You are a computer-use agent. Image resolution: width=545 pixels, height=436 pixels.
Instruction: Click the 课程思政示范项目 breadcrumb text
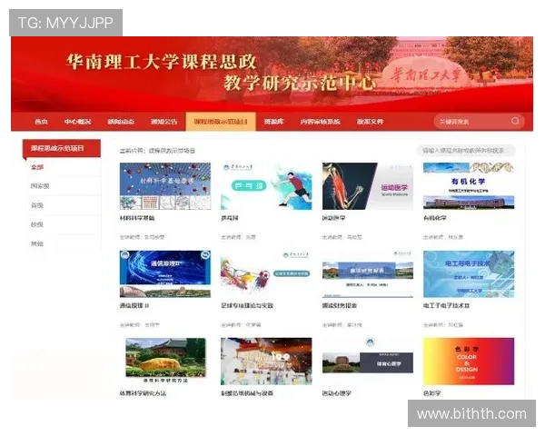pyautogui.click(x=172, y=151)
